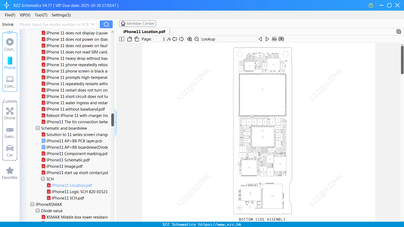Open the Game console category icon
Viewport: 404px width, 227px height.
click(x=10, y=132)
